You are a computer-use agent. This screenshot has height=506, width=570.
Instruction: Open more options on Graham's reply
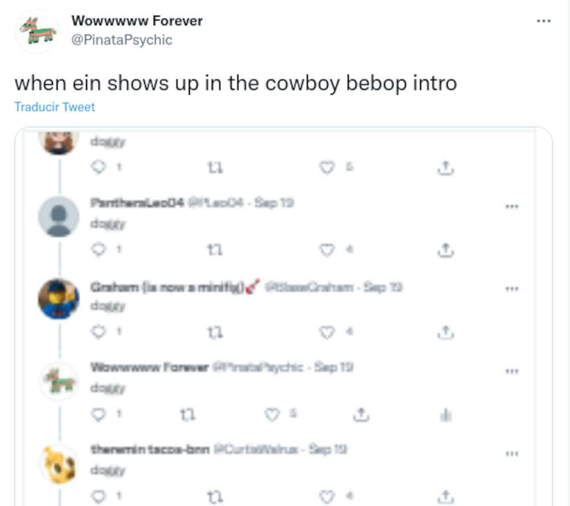coord(511,289)
